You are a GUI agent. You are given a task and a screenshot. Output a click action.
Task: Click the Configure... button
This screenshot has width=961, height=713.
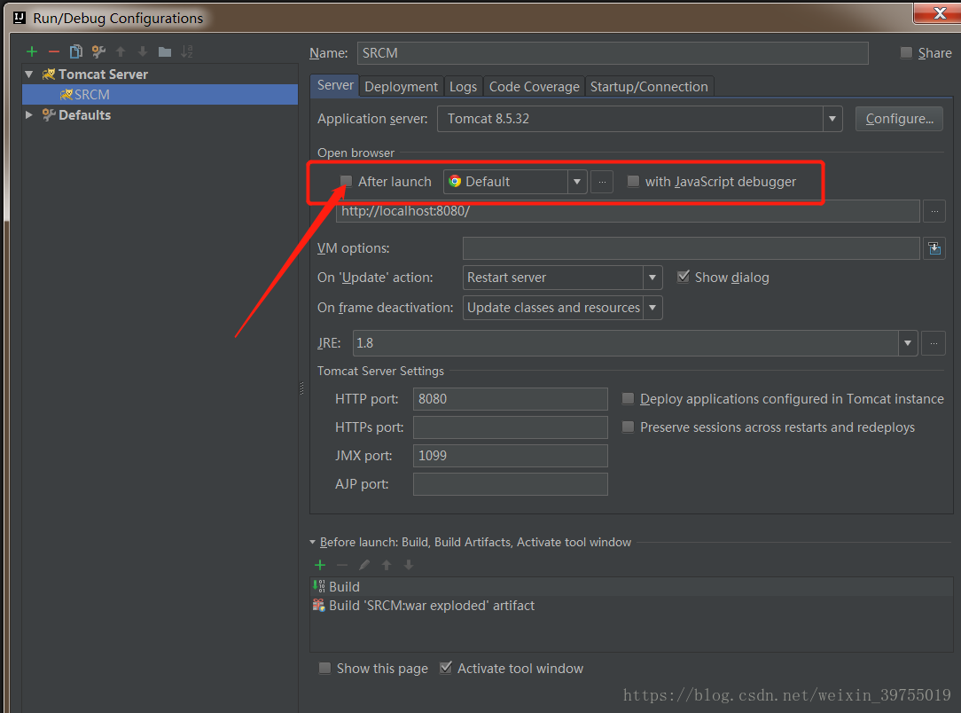tap(899, 119)
